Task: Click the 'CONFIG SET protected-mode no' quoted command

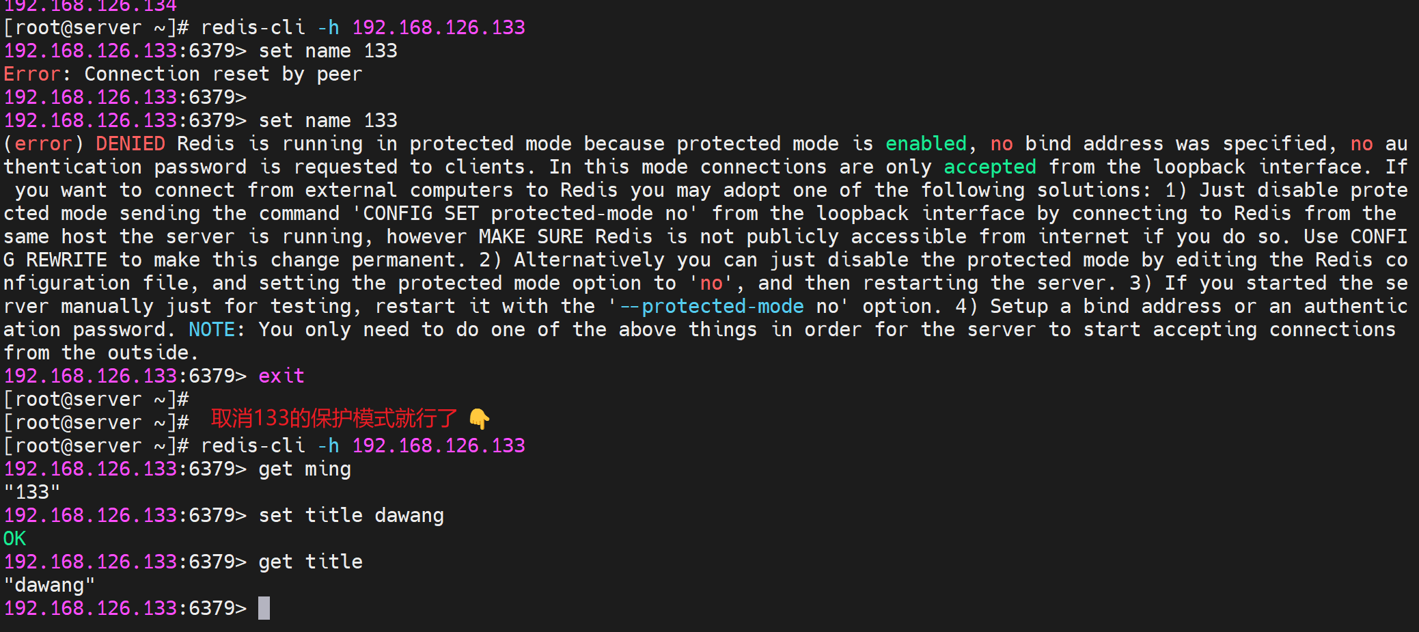Action: pyautogui.click(x=525, y=213)
